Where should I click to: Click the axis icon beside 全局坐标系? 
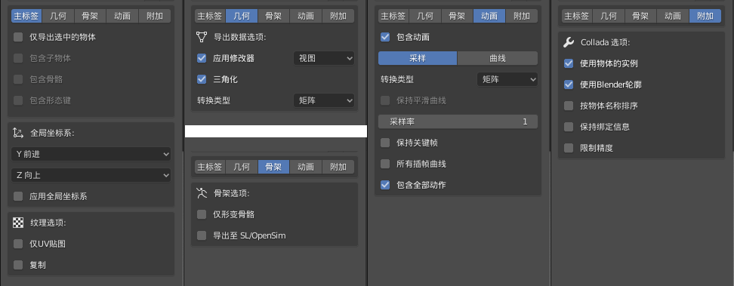[18, 134]
